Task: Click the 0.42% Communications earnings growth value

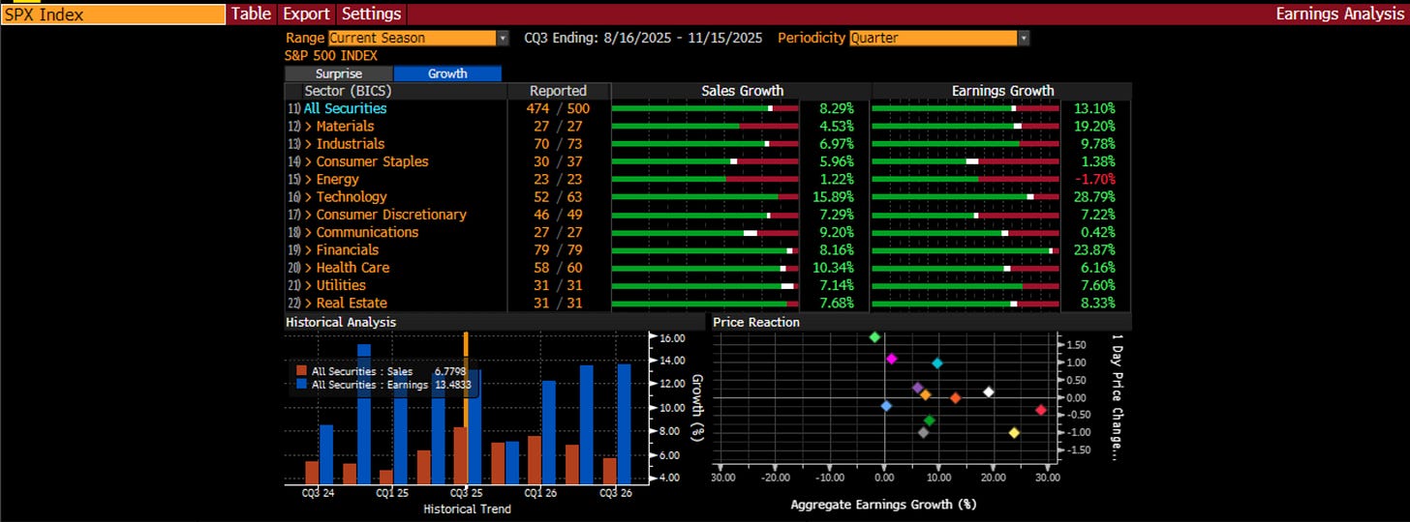Action: click(1098, 232)
